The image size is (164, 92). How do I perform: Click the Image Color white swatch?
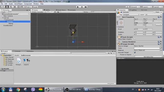(x=147, y=48)
